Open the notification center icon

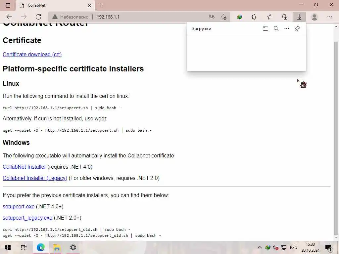pos(329,247)
